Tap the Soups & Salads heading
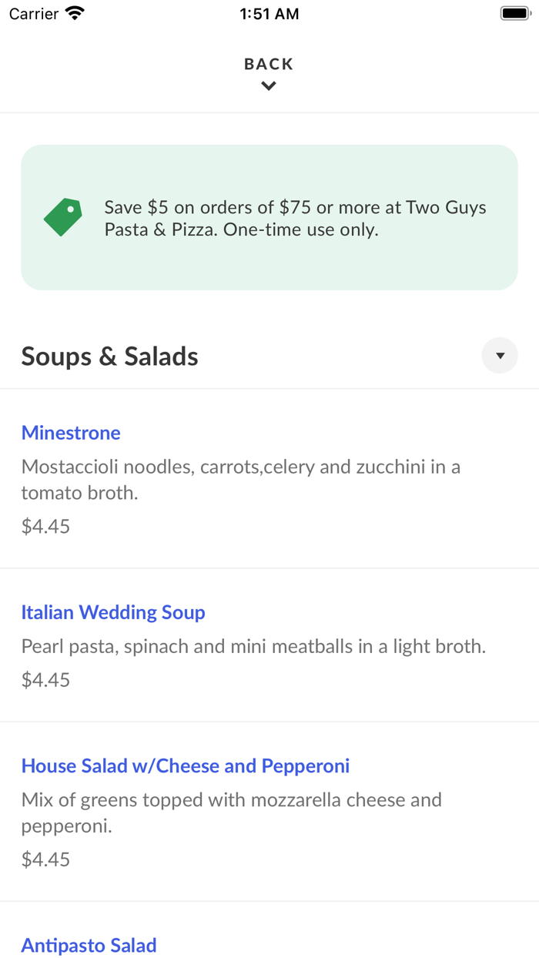 click(x=109, y=355)
